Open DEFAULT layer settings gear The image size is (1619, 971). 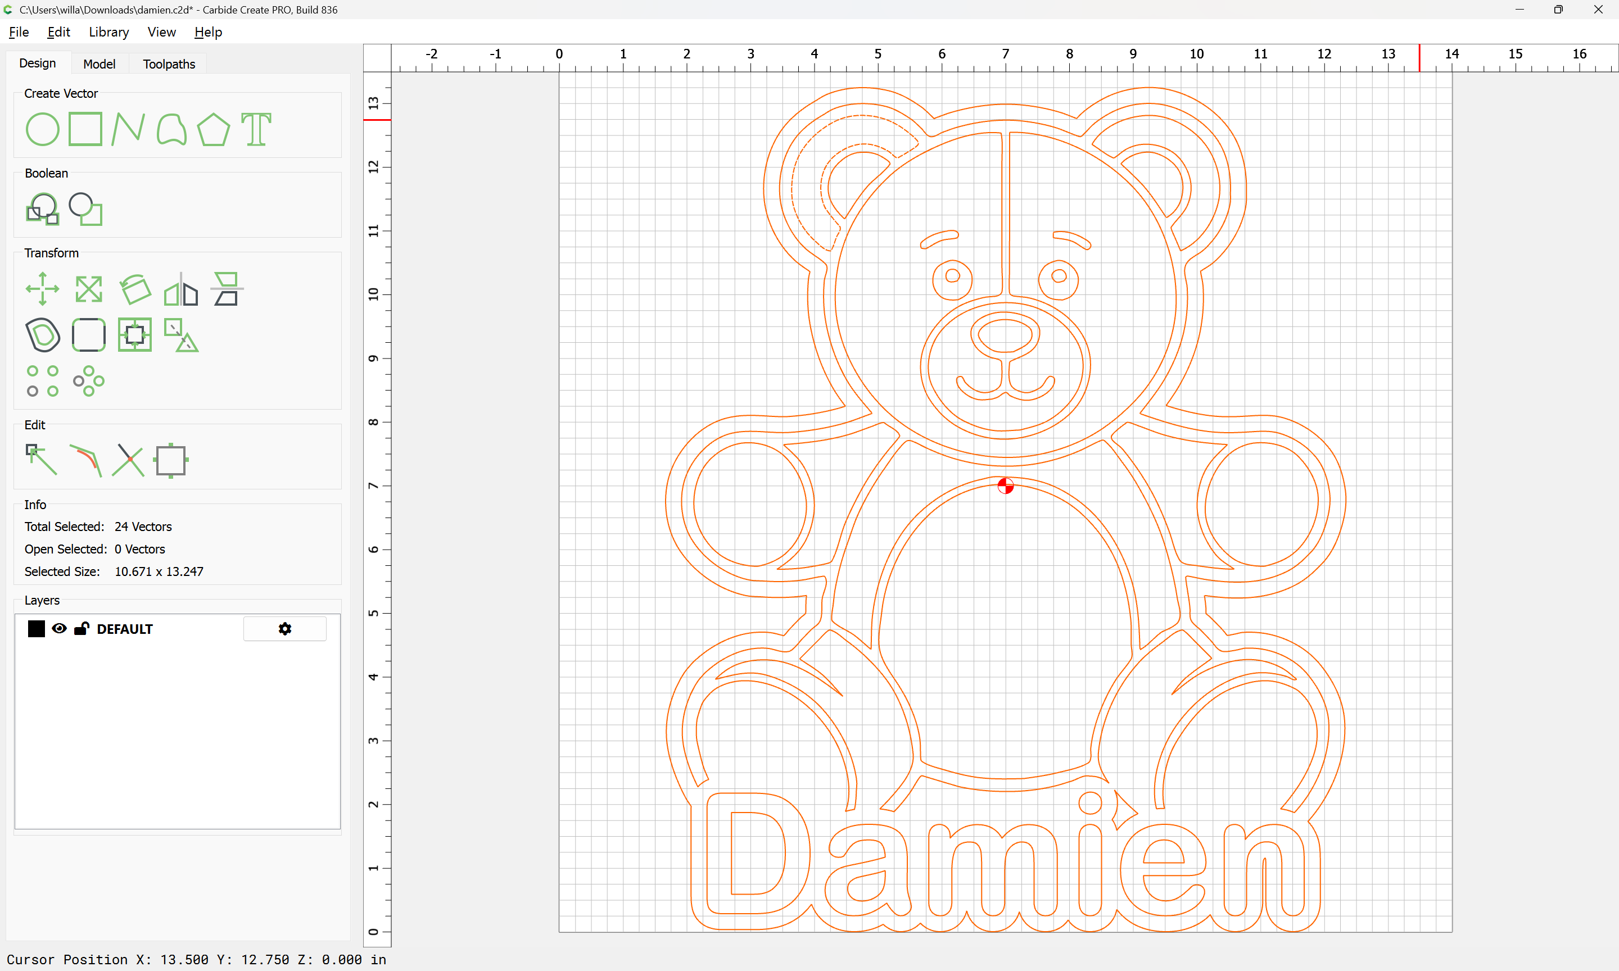[x=284, y=629]
